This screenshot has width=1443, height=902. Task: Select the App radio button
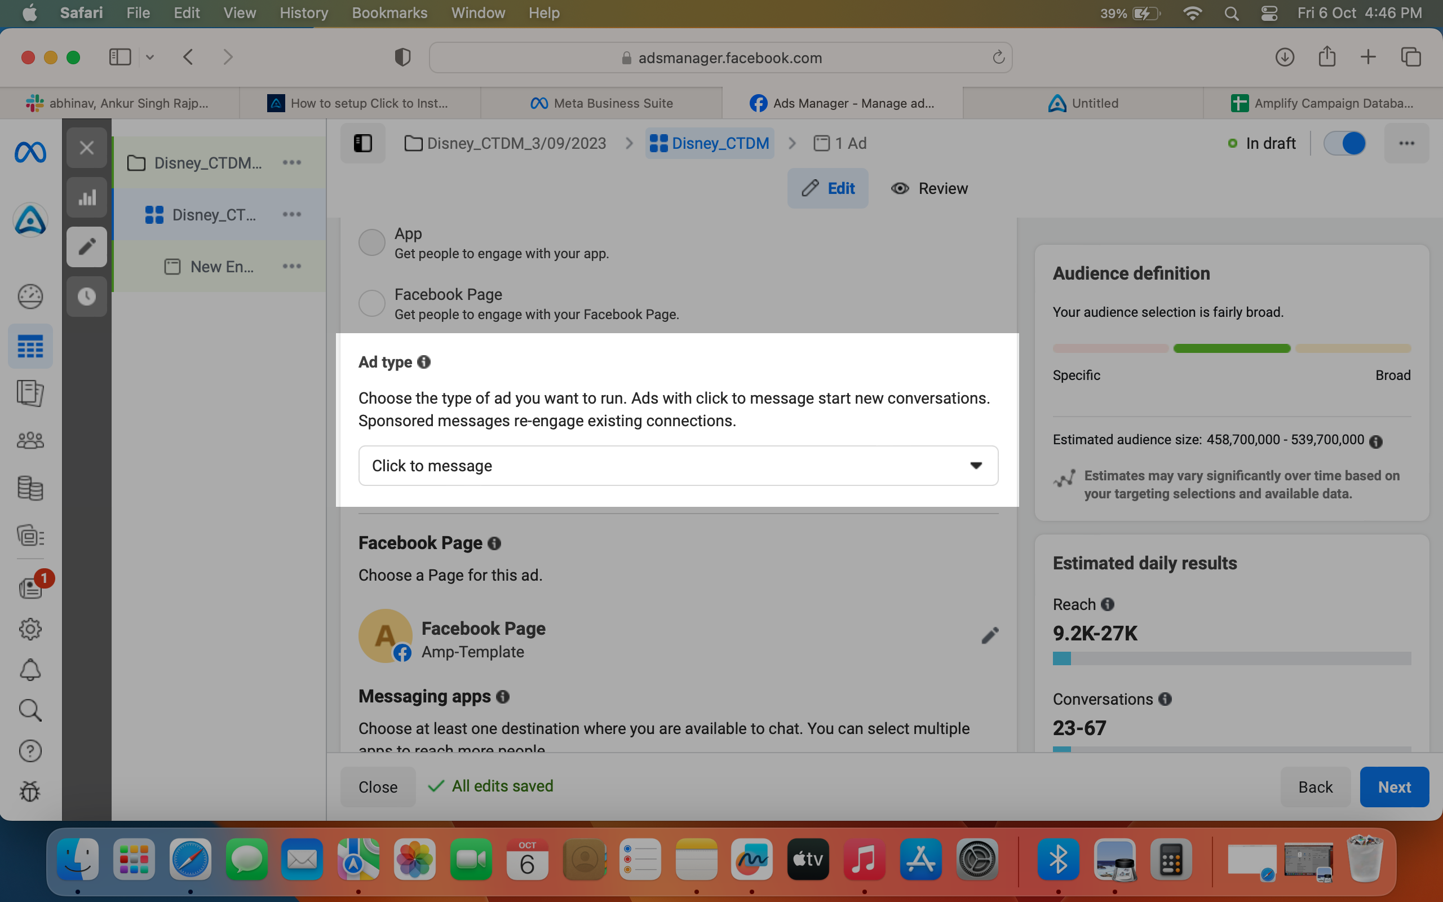point(371,243)
